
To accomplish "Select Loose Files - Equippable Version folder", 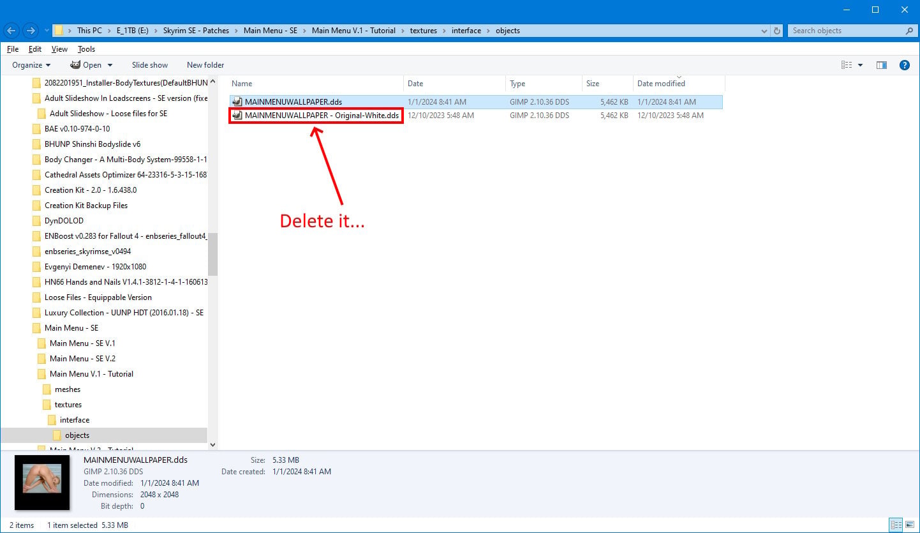I will point(98,297).
